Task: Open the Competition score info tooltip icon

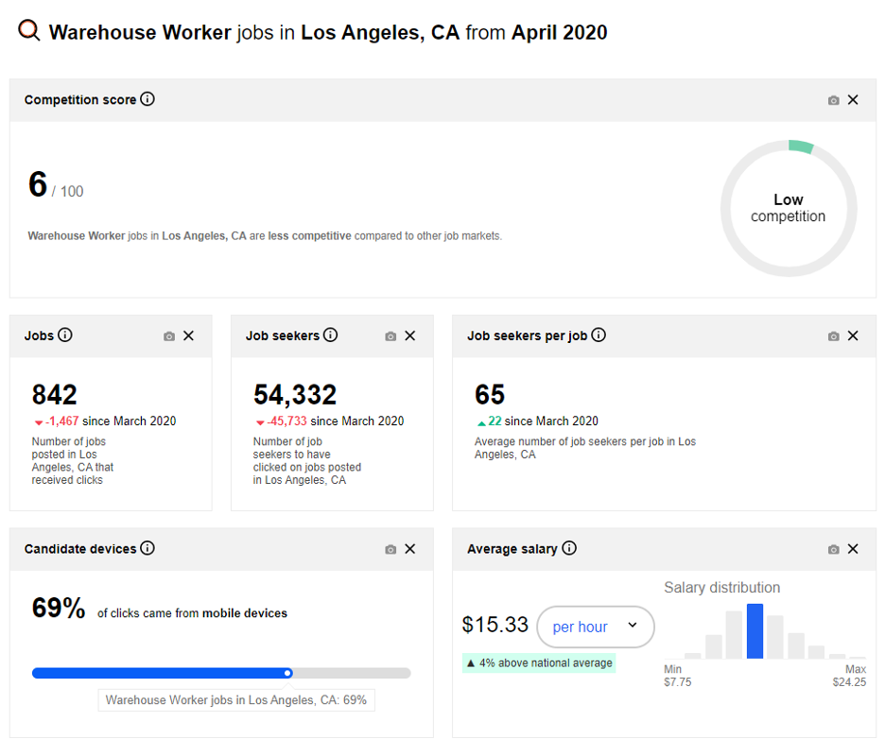Action: point(147,99)
